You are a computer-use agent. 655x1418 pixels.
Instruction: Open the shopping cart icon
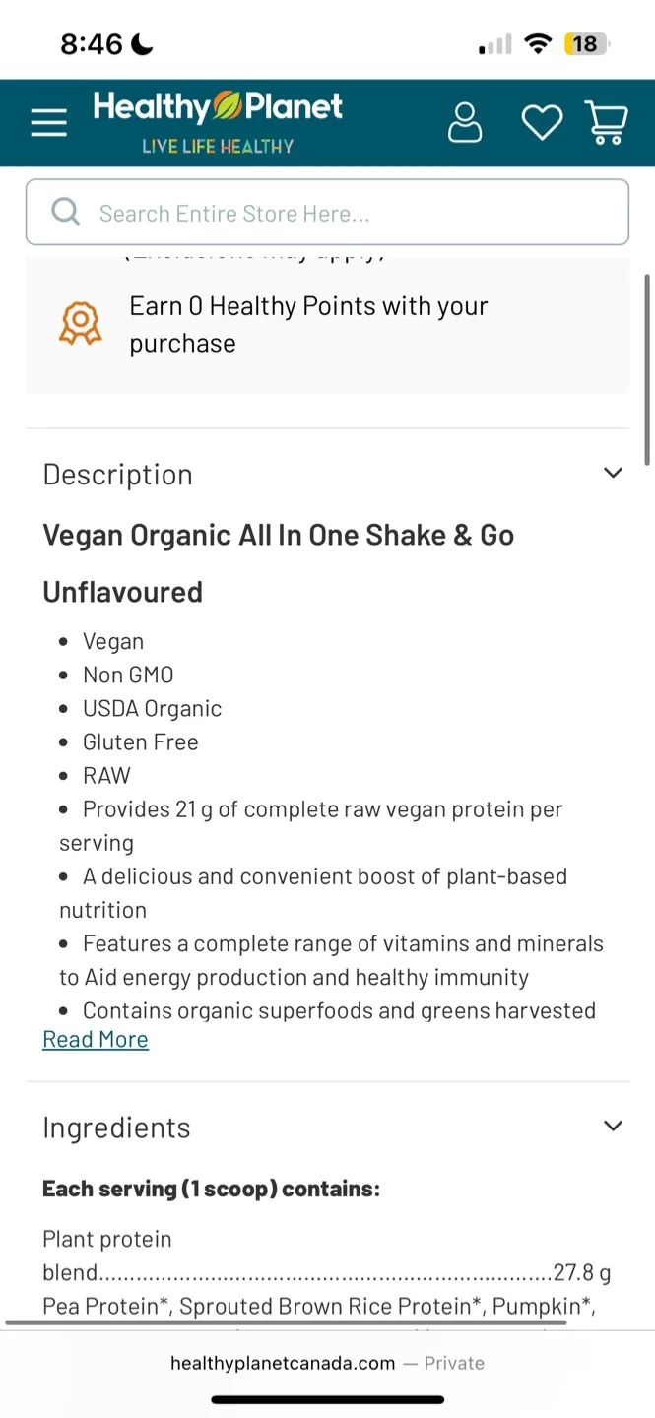click(x=607, y=121)
